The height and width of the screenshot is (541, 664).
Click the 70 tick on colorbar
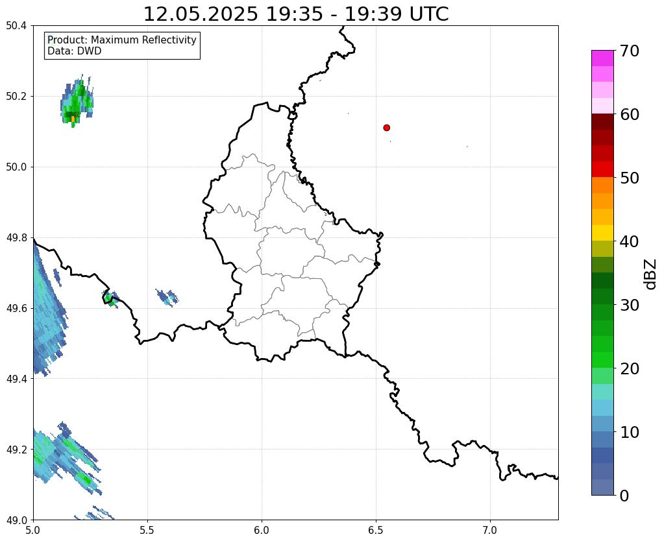[630, 51]
